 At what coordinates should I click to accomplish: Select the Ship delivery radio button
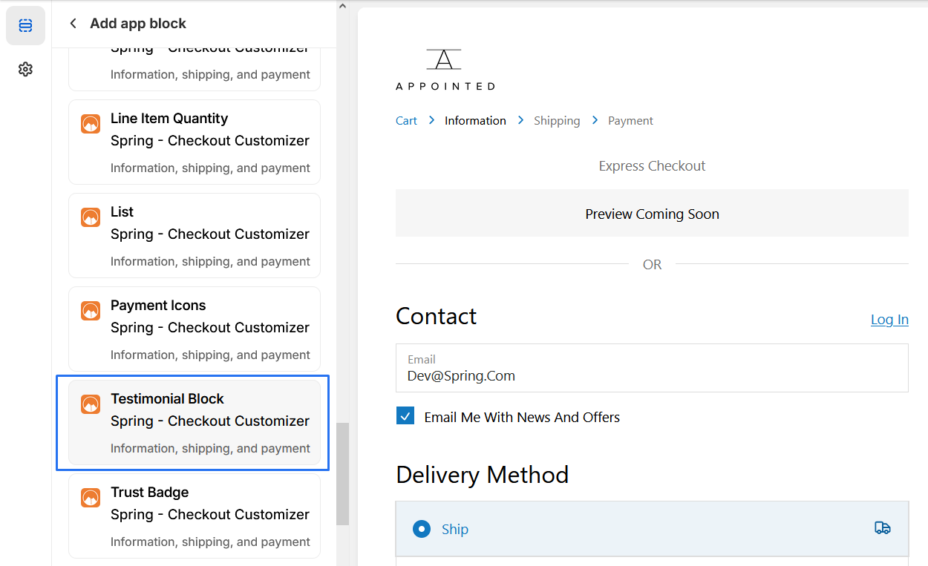(x=422, y=529)
